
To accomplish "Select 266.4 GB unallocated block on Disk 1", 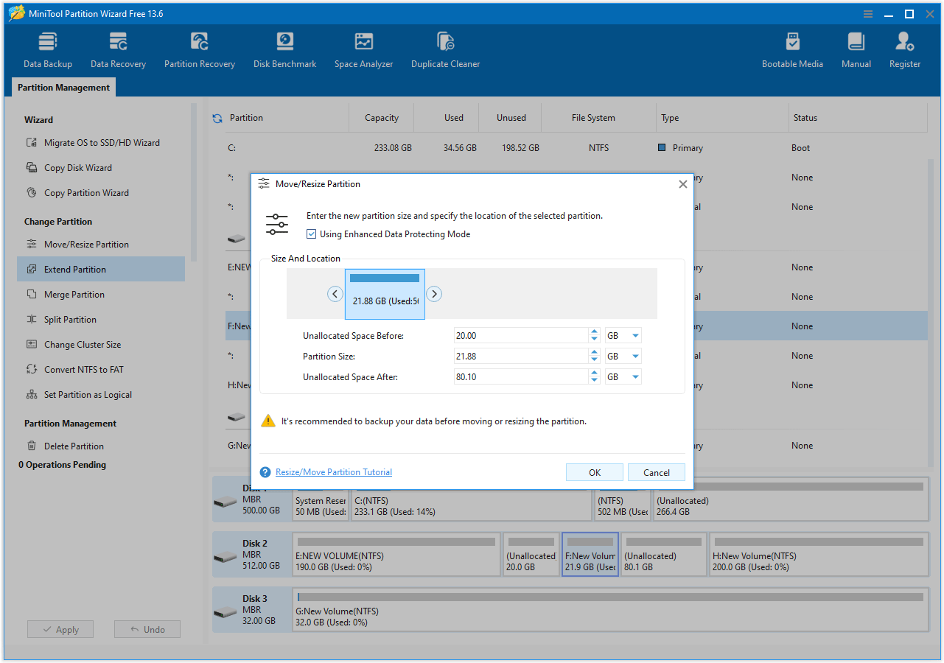I will coord(790,499).
